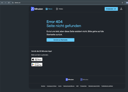
Task: Open site information icon beside the URL
Action: pyautogui.click(x=13, y=3)
